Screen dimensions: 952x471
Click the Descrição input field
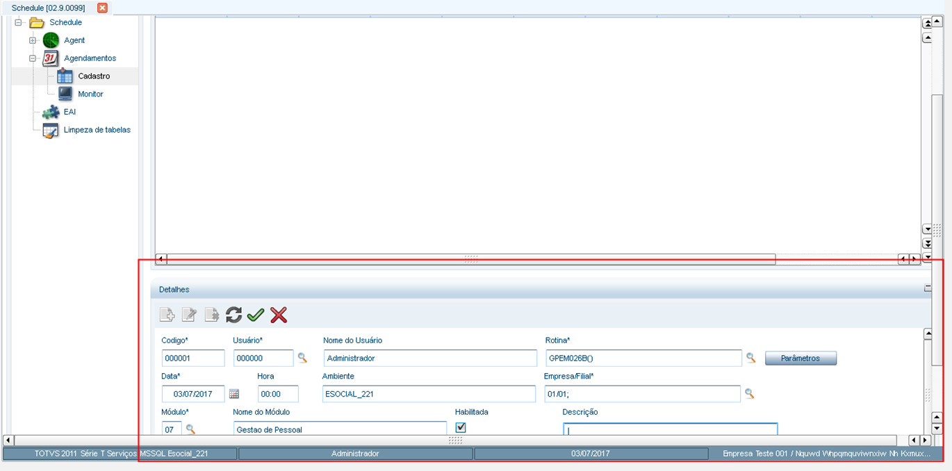(671, 429)
